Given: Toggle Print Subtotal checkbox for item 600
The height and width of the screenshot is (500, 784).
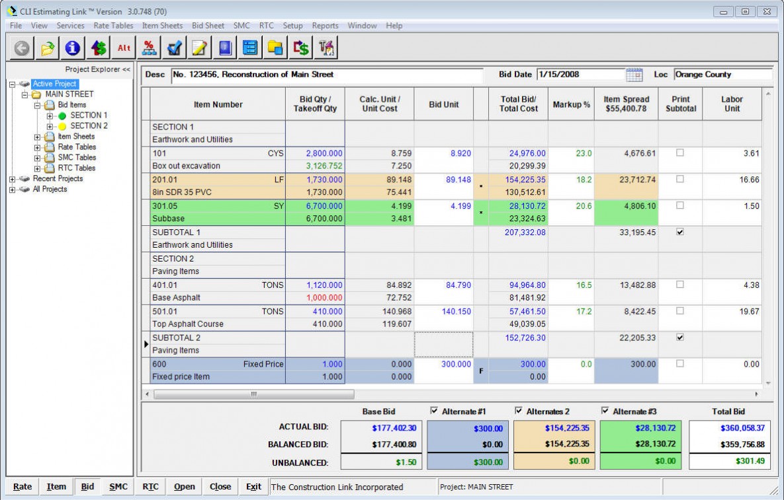Looking at the screenshot, I should 680,364.
